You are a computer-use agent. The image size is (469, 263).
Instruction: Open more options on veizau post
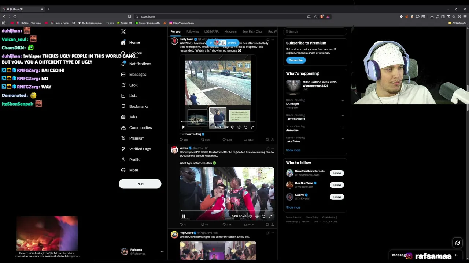click(272, 148)
